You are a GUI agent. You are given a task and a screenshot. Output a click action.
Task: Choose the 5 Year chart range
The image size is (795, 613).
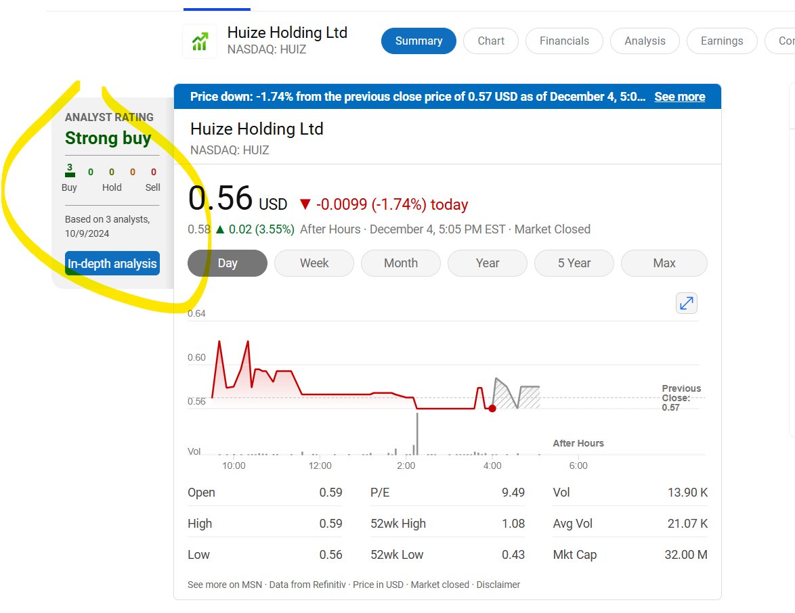pos(574,263)
